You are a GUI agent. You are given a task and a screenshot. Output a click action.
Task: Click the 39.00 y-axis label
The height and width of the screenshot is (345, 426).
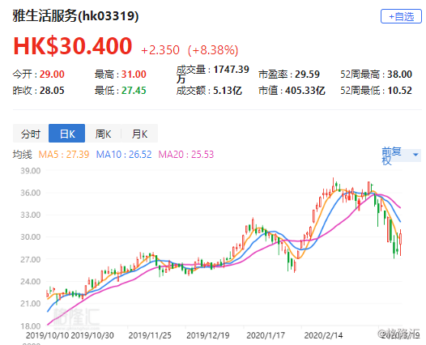click(x=31, y=171)
